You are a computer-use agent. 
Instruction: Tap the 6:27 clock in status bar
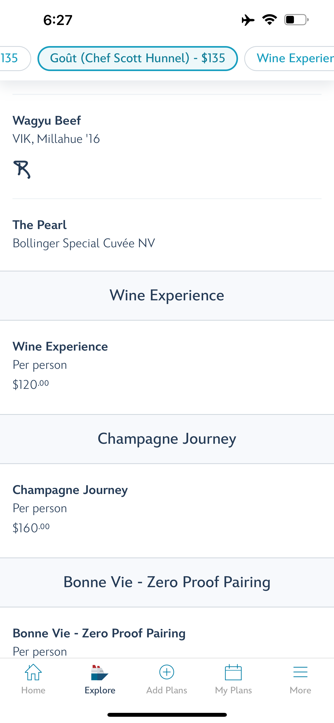pyautogui.click(x=58, y=20)
